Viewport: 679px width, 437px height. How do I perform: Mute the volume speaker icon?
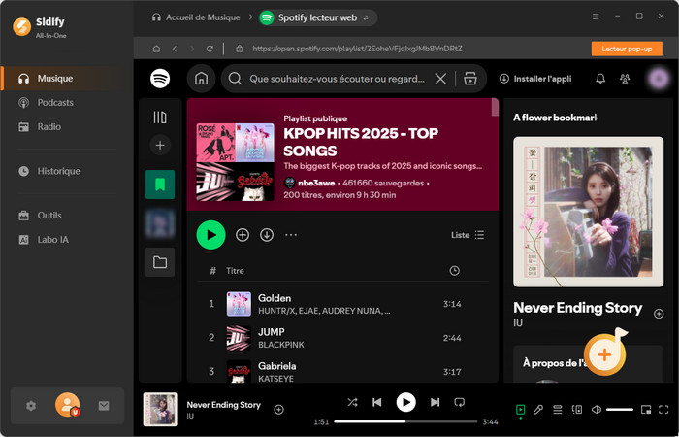[596, 410]
